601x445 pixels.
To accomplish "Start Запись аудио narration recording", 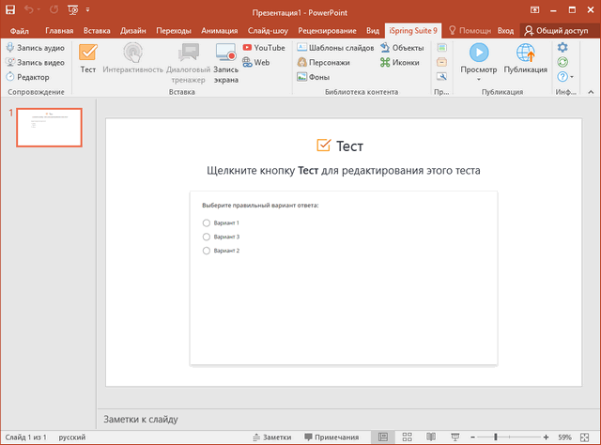I will click(x=34, y=47).
